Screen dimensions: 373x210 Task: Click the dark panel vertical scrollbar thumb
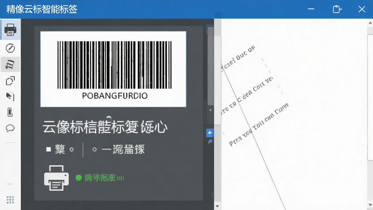coord(211,66)
